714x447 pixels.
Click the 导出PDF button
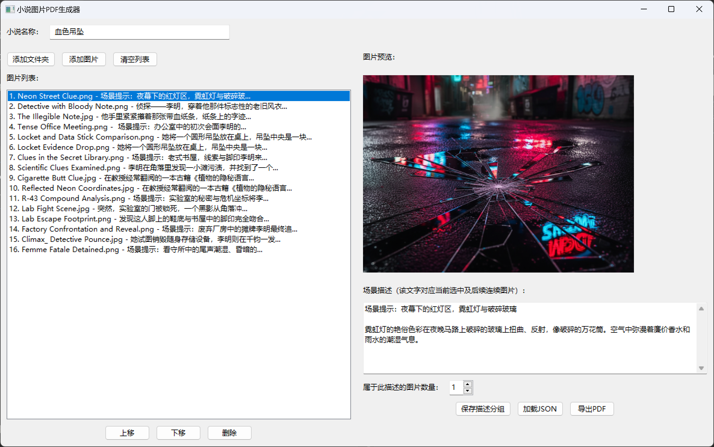tap(591, 409)
